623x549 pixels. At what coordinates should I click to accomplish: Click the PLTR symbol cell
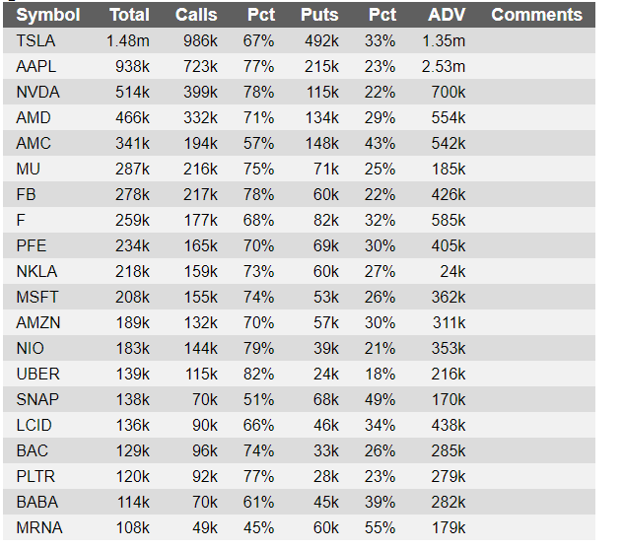(x=36, y=476)
